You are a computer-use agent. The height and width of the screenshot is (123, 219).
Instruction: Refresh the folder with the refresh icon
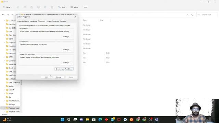point(192,15)
